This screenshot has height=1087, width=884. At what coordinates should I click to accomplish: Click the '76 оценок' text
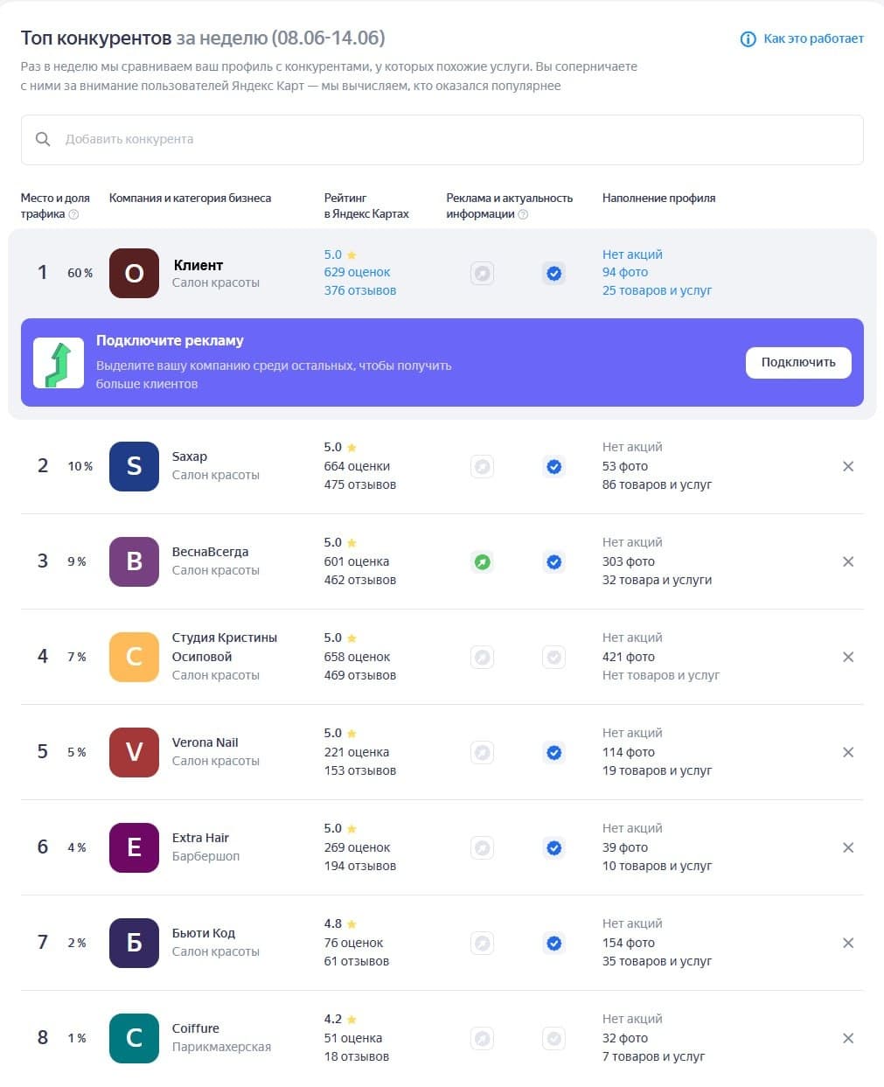click(x=353, y=943)
